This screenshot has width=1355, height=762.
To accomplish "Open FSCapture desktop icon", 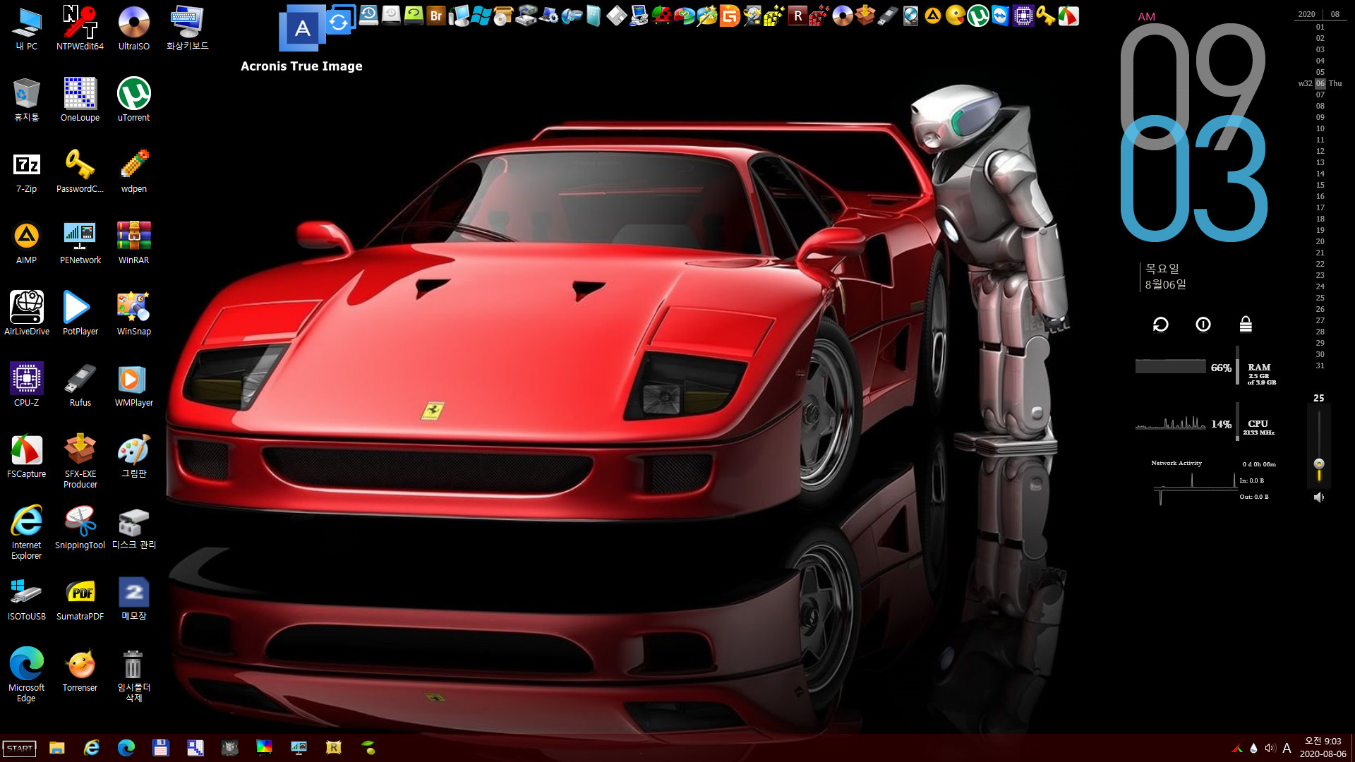I will [x=27, y=456].
